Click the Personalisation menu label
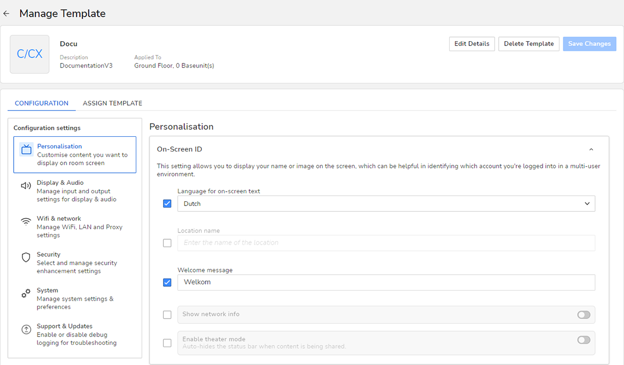This screenshot has width=624, height=365. [x=59, y=146]
